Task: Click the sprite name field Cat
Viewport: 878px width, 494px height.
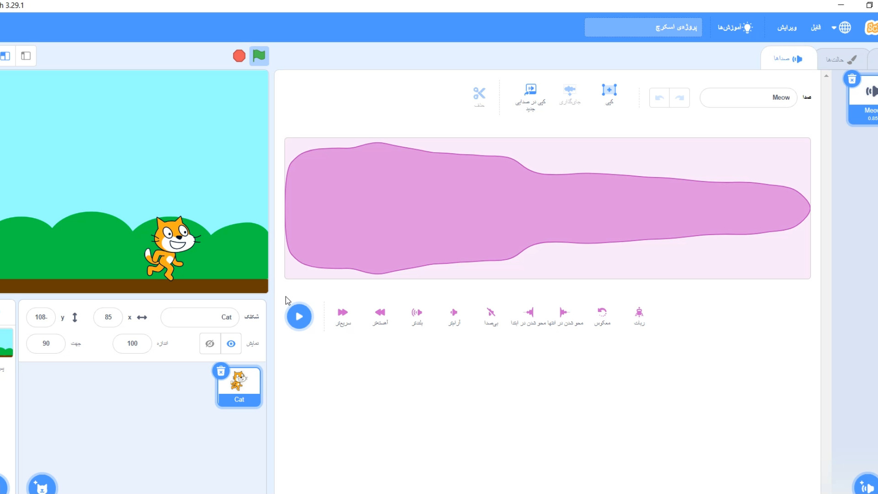Action: pyautogui.click(x=200, y=317)
